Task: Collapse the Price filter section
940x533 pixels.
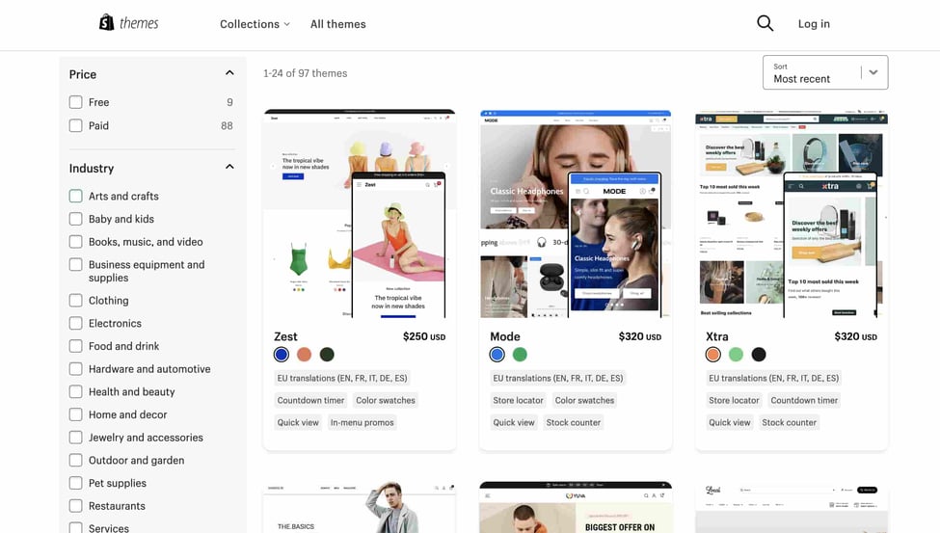Action: [x=229, y=73]
